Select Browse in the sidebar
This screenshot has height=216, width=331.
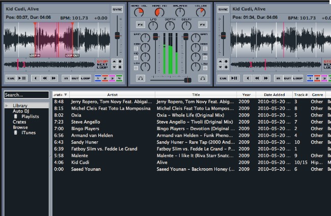[20, 127]
